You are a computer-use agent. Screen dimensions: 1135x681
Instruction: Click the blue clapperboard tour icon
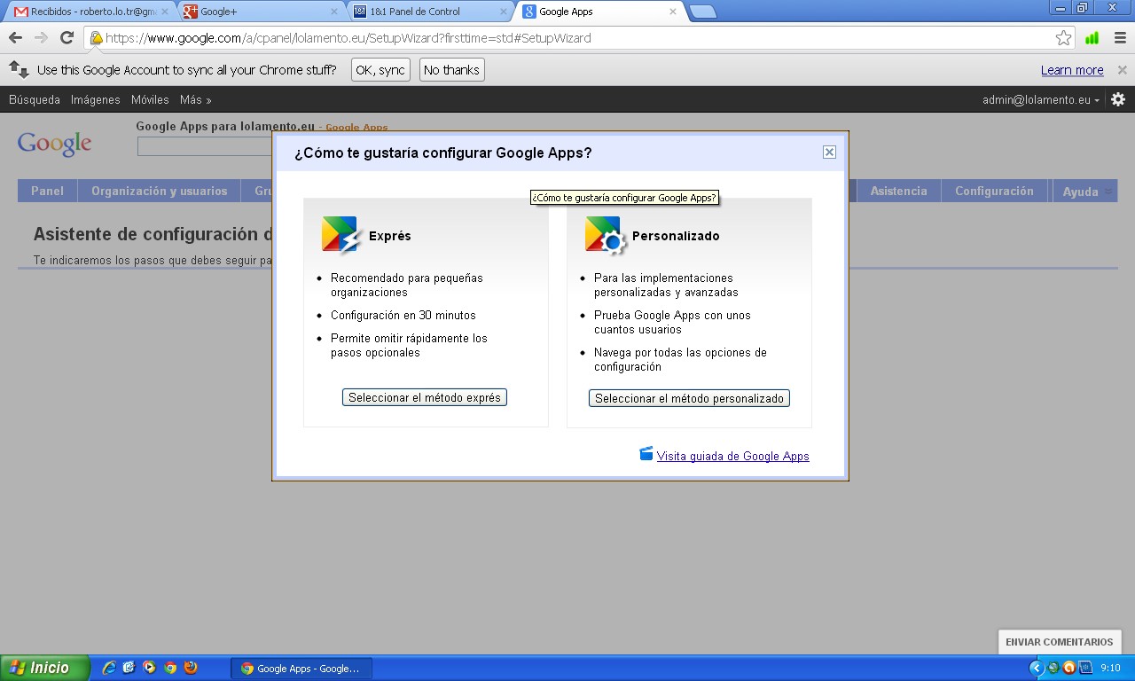pos(646,454)
